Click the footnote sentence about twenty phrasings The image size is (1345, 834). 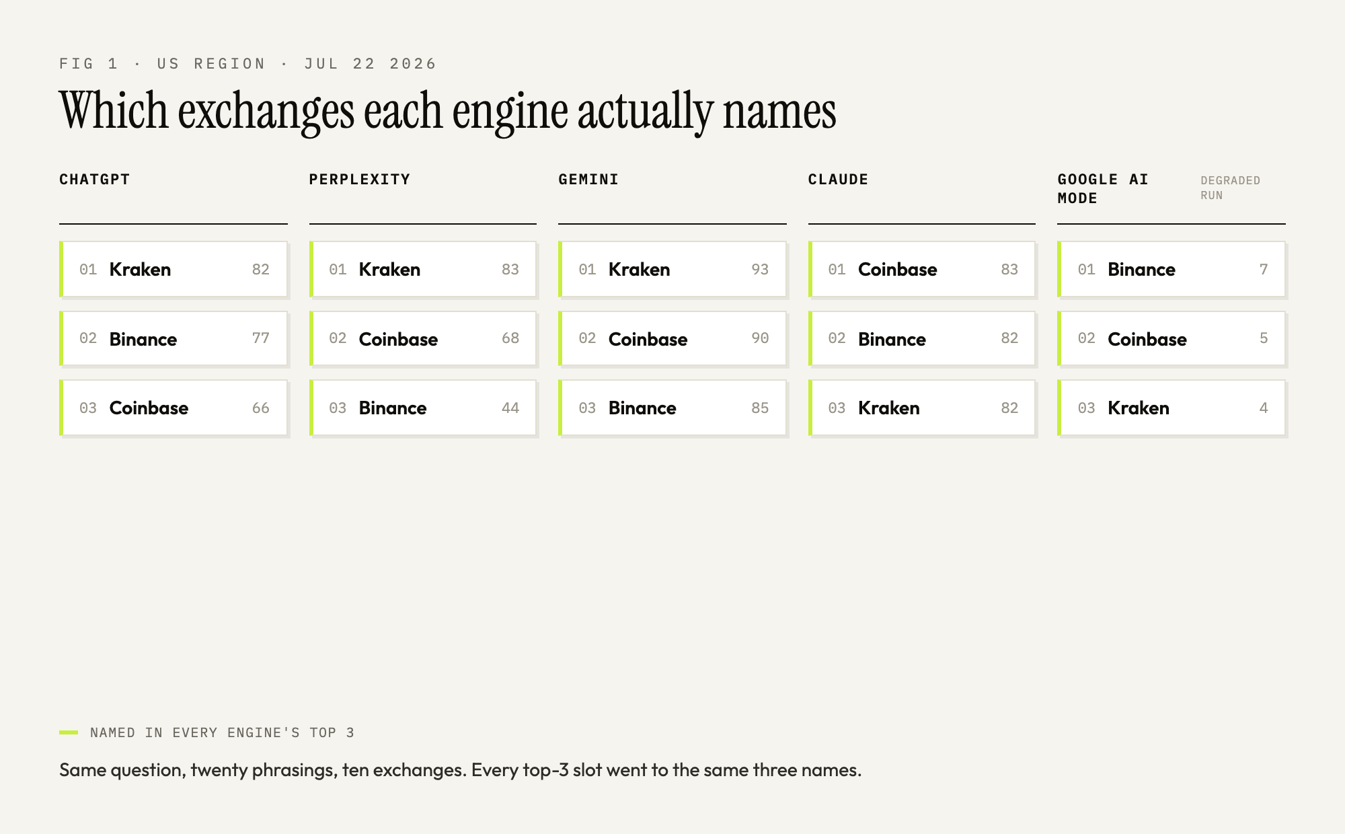460,769
